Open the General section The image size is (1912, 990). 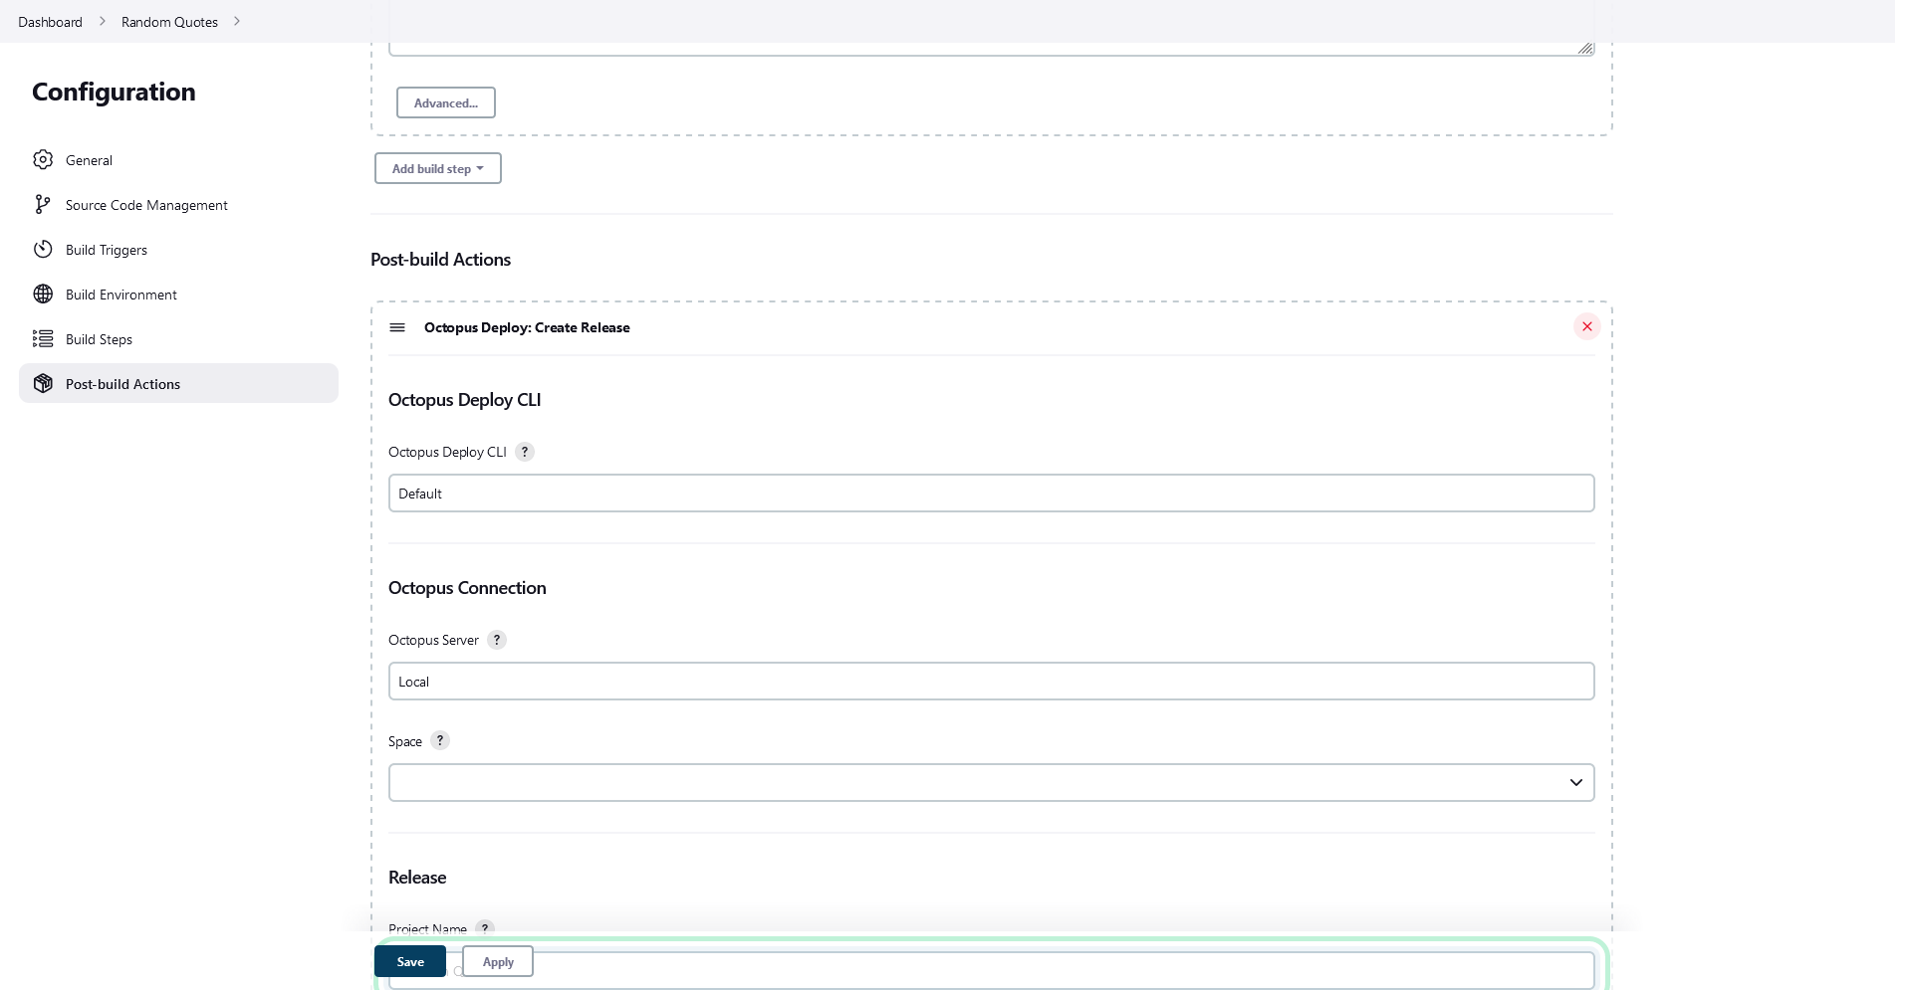178,159
